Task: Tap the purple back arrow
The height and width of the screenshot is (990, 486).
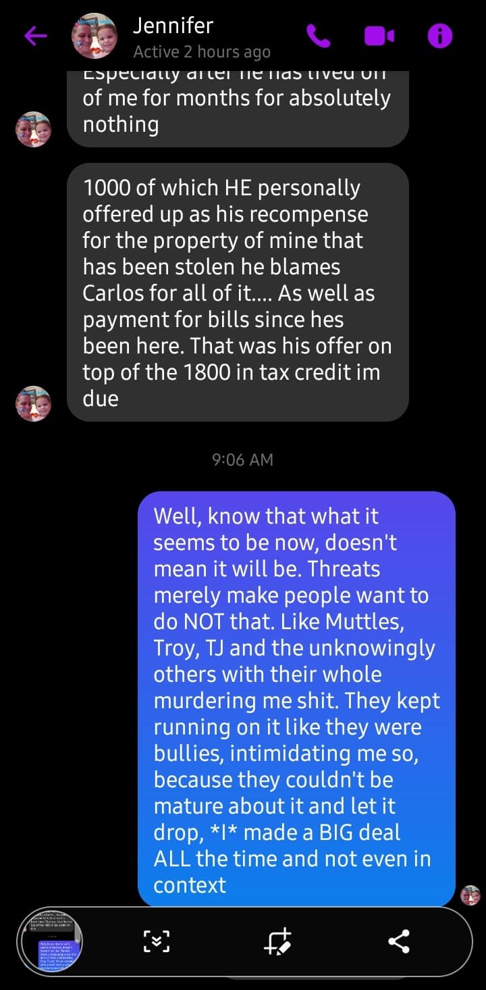Action: tap(36, 36)
